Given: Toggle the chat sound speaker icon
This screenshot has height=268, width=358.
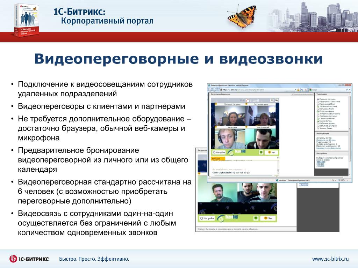Looking at the screenshot, I should point(278,158).
